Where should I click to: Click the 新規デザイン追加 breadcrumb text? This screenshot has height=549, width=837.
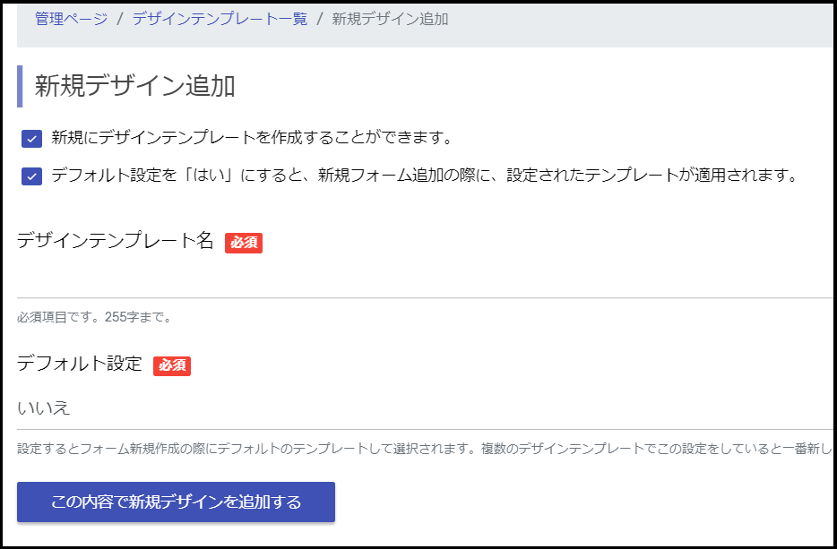click(390, 19)
